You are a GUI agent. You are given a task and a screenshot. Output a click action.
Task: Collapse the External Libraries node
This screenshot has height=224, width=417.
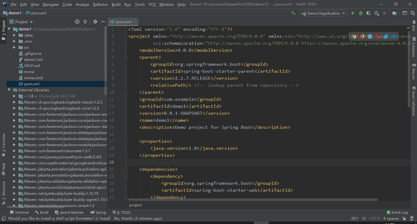click(x=9, y=90)
